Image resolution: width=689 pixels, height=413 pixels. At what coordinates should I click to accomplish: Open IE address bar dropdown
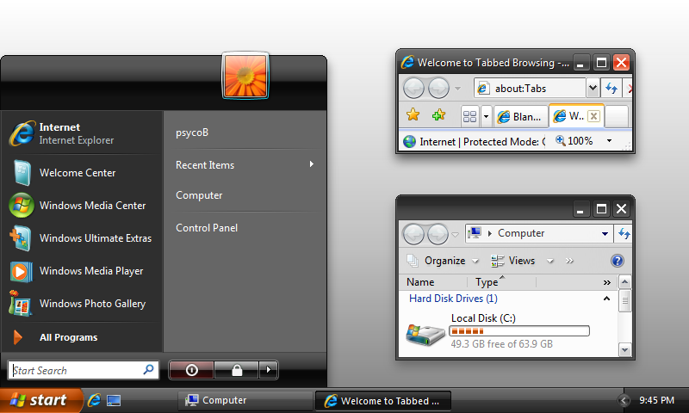tap(593, 89)
